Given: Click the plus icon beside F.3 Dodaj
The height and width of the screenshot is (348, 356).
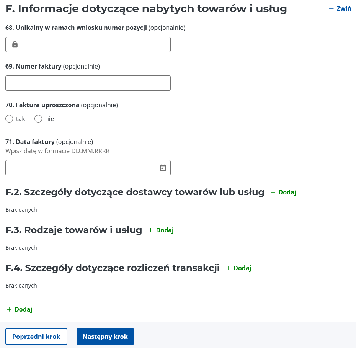Looking at the screenshot, I should 150,230.
